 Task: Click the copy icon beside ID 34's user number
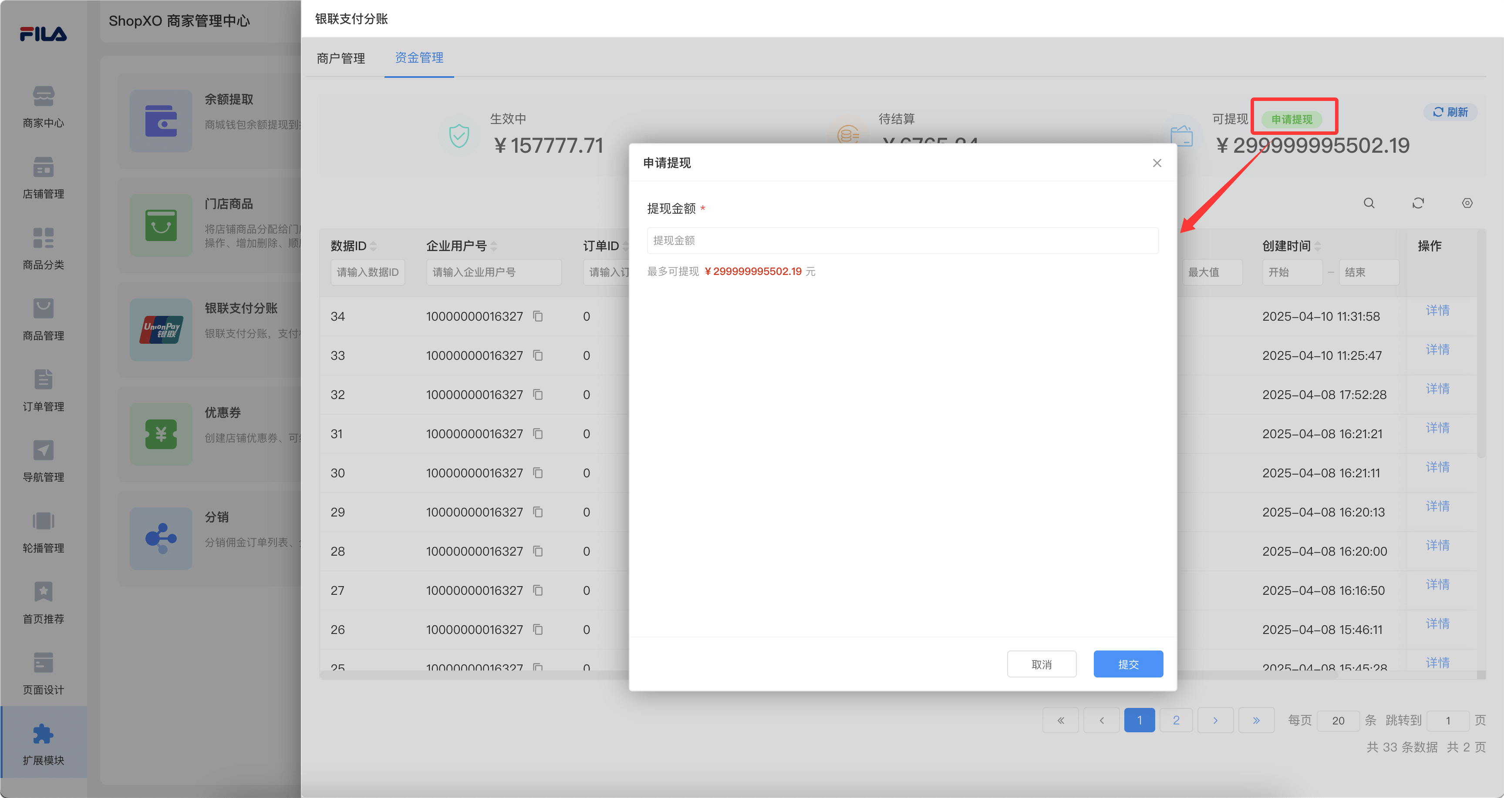coord(538,316)
